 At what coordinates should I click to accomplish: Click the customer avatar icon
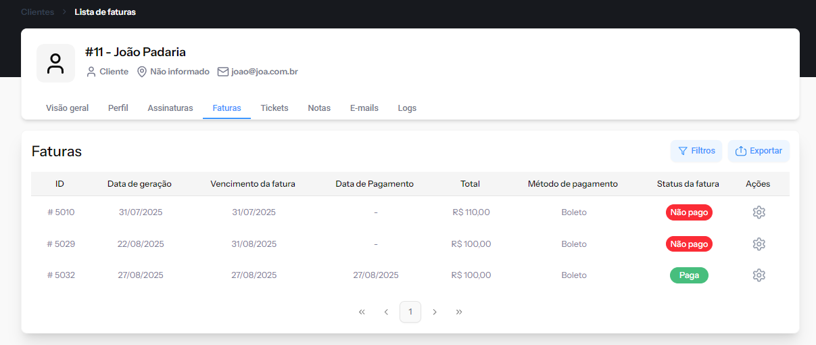pyautogui.click(x=55, y=64)
